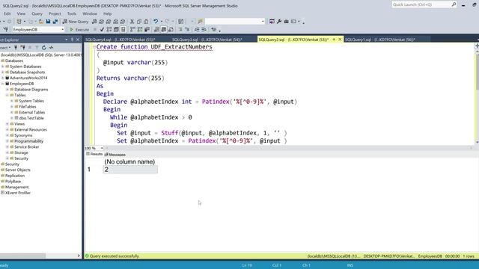Click the Increase Indent icon
The height and width of the screenshot is (269, 479).
pyautogui.click(x=204, y=30)
